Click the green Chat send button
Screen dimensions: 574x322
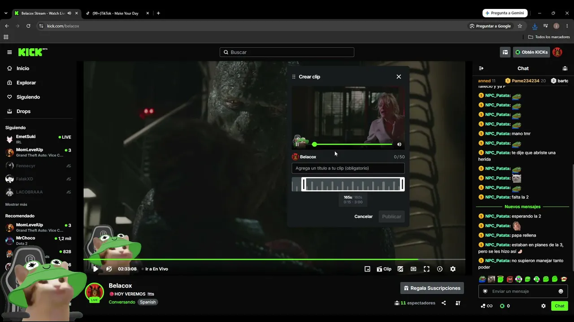[560, 306]
